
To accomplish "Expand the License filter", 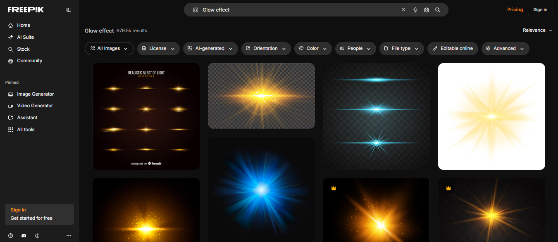I will coord(158,49).
